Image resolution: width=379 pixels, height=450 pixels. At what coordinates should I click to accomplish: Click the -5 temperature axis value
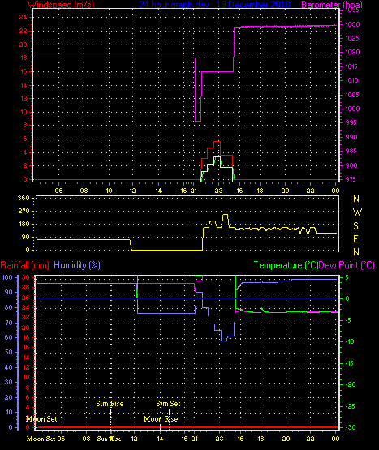(x=348, y=320)
